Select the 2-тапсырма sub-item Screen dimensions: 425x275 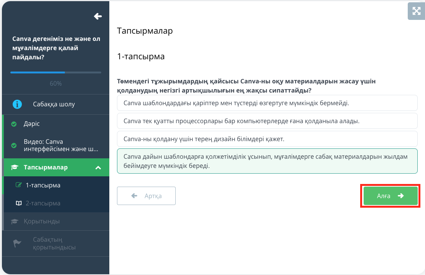coord(56,203)
